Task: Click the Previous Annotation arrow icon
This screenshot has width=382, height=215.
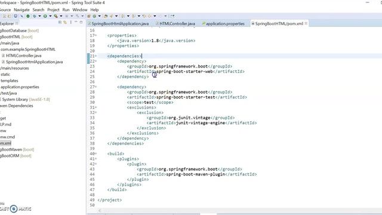Action: (x=134, y=16)
